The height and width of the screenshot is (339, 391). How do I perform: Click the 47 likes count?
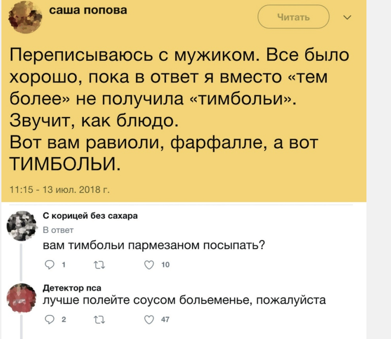coord(165,320)
